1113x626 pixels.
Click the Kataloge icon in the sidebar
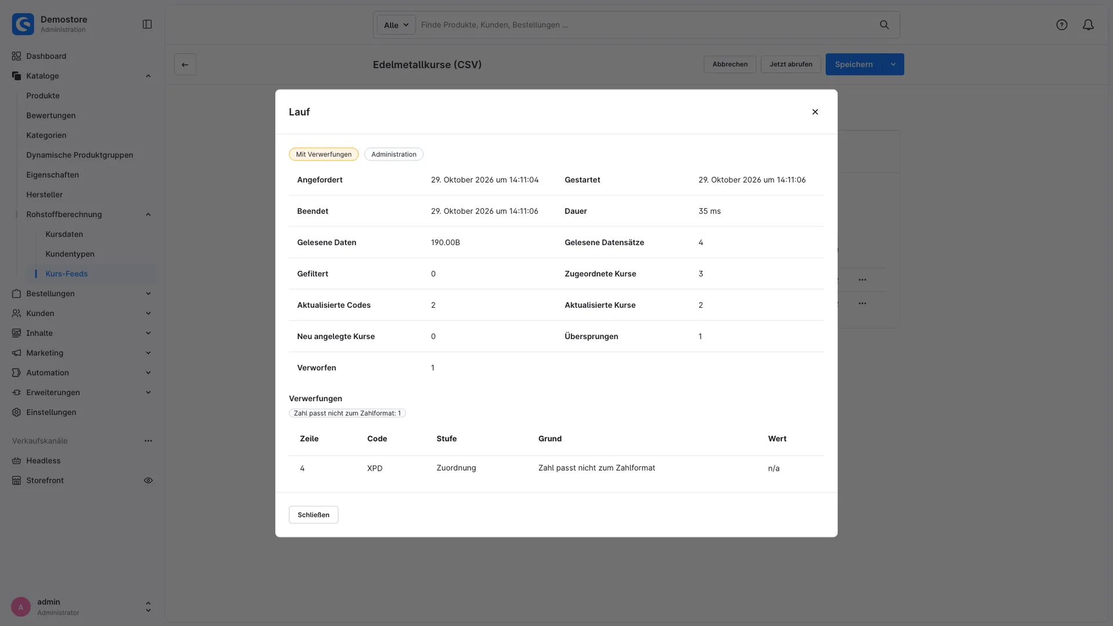click(16, 76)
